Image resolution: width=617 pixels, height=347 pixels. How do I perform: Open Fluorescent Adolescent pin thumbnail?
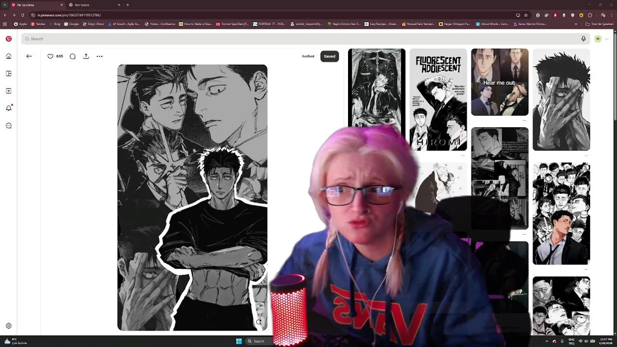point(438,100)
